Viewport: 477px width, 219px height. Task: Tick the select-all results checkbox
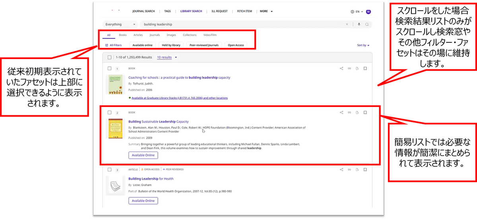coord(109,57)
